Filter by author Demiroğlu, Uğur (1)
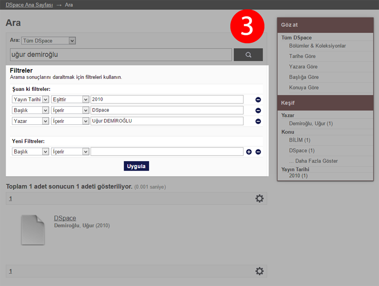Image resolution: width=379 pixels, height=286 pixels. (311, 123)
